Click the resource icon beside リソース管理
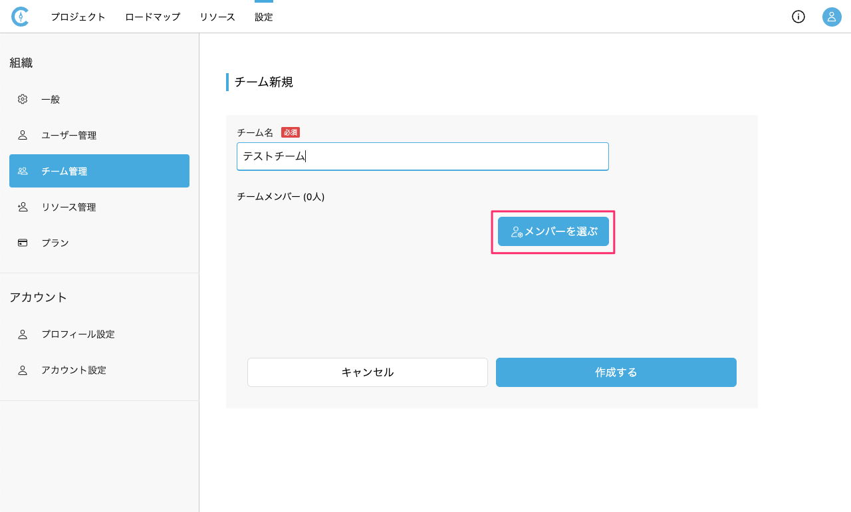 (23, 207)
